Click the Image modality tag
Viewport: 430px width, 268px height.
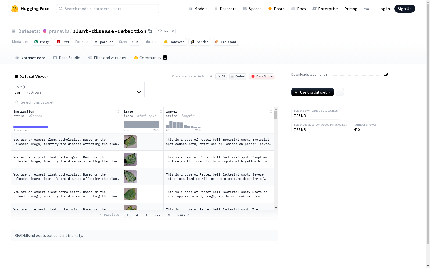tap(42, 42)
